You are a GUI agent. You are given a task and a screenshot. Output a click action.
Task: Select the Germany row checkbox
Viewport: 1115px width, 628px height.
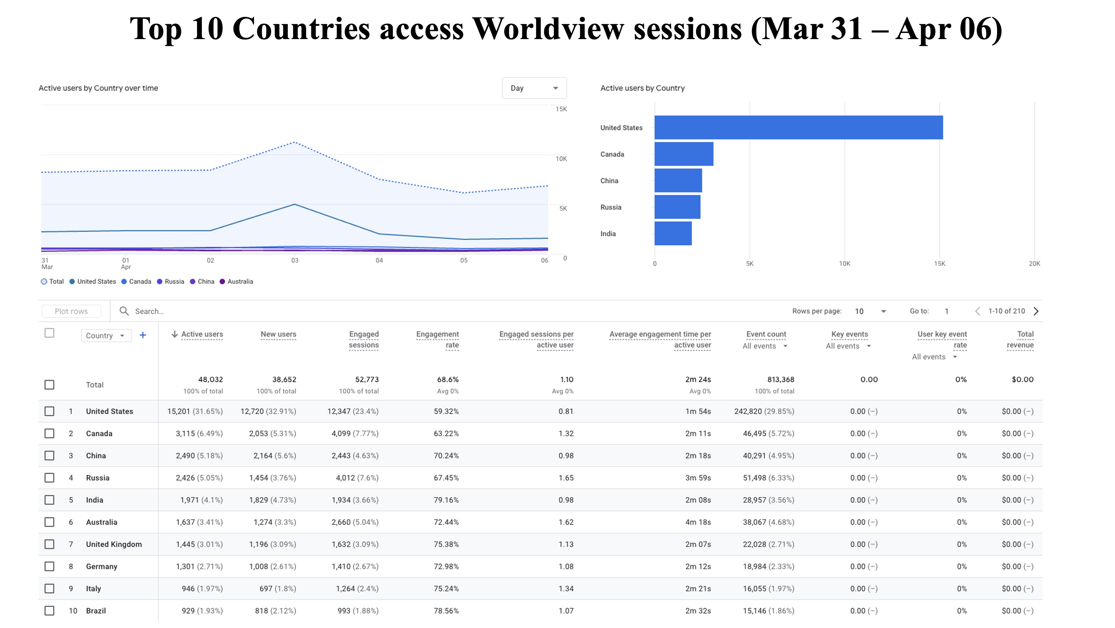[x=49, y=566]
